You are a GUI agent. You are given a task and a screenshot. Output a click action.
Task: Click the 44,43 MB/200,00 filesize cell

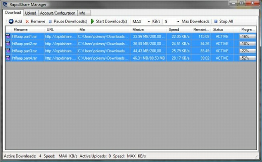coord(148,51)
